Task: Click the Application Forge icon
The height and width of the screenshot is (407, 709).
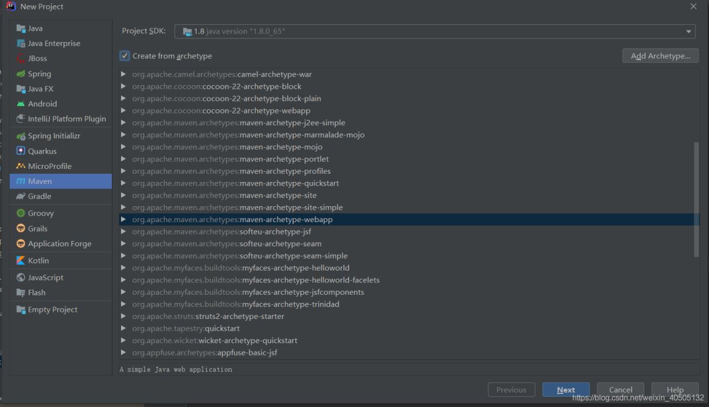Action: (21, 243)
